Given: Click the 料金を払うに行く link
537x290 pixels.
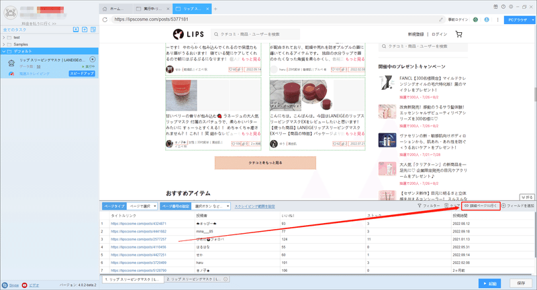Looking at the screenshot, I should click(39, 23).
